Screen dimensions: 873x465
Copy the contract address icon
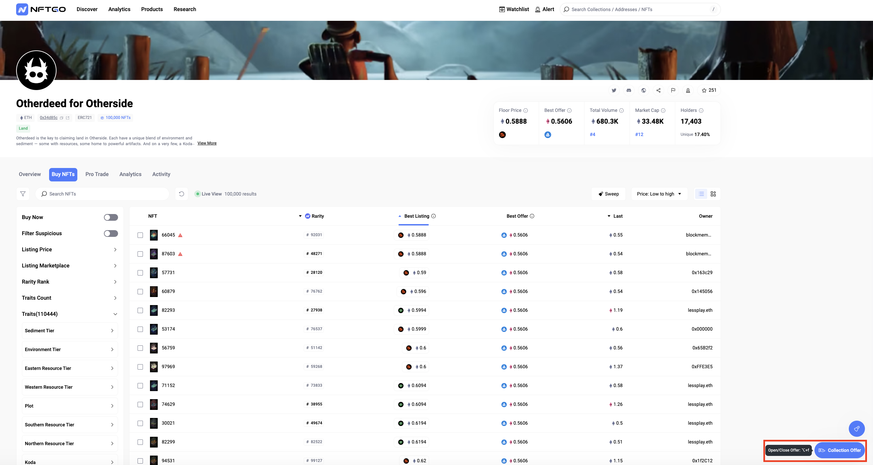[x=61, y=118]
